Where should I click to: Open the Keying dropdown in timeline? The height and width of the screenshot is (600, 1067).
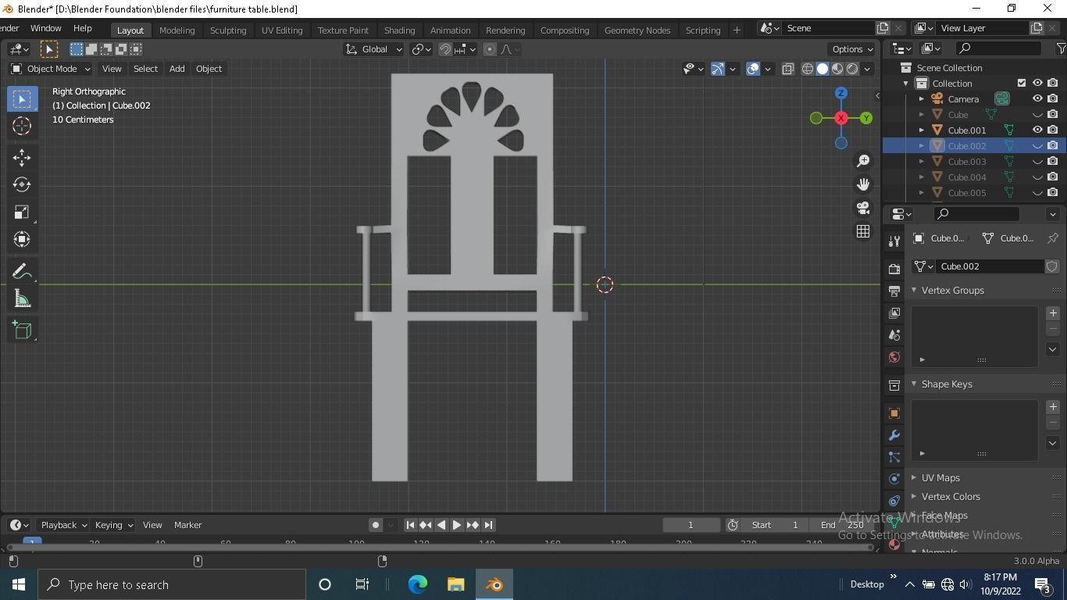(113, 525)
